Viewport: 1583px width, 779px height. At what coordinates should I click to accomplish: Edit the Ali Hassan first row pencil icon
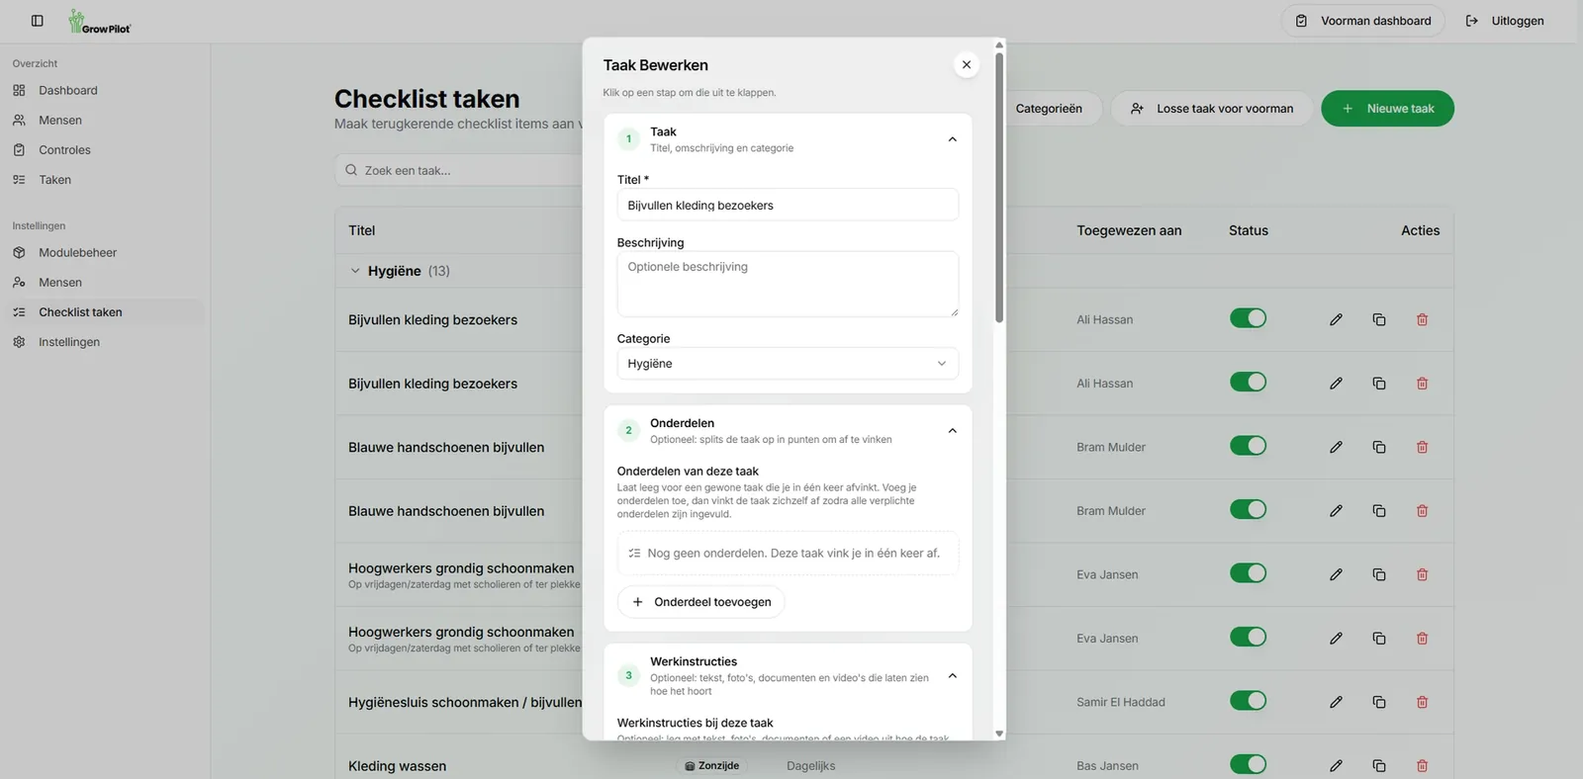pyautogui.click(x=1336, y=319)
